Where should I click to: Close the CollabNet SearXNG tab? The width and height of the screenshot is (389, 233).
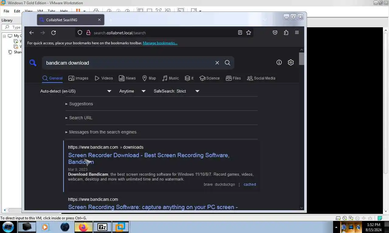(99, 20)
